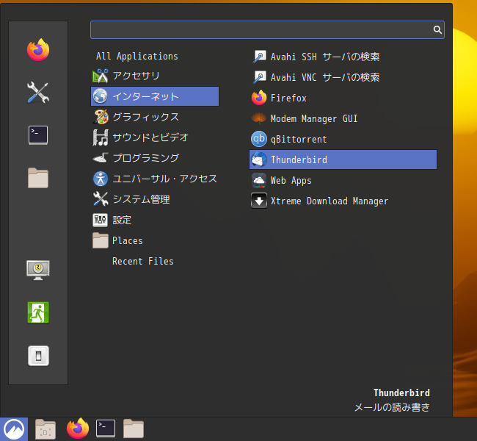Open the サウンドとビデオ category
Viewport: 477px width, 441px height.
(155, 137)
